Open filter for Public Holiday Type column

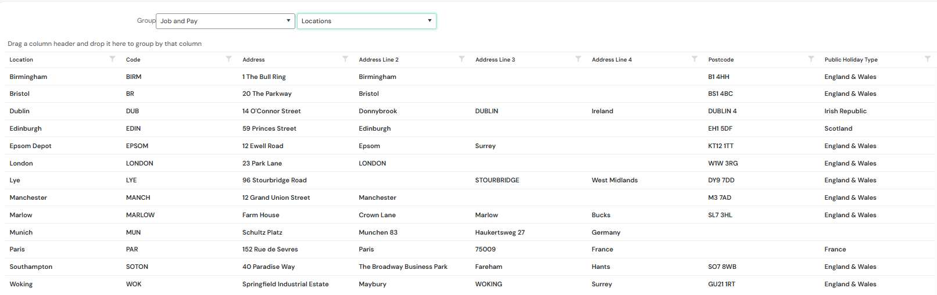tap(928, 59)
